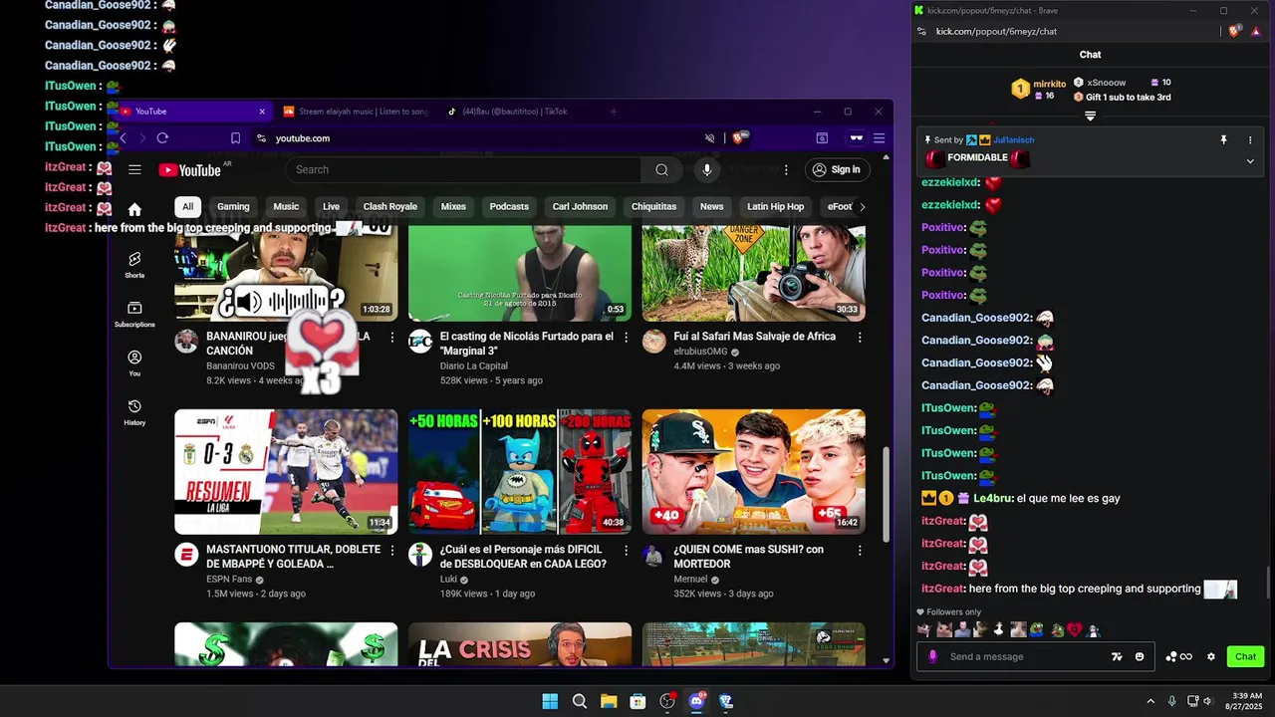
Task: Switch to the Stream elaiyah music tab
Action: point(356,112)
